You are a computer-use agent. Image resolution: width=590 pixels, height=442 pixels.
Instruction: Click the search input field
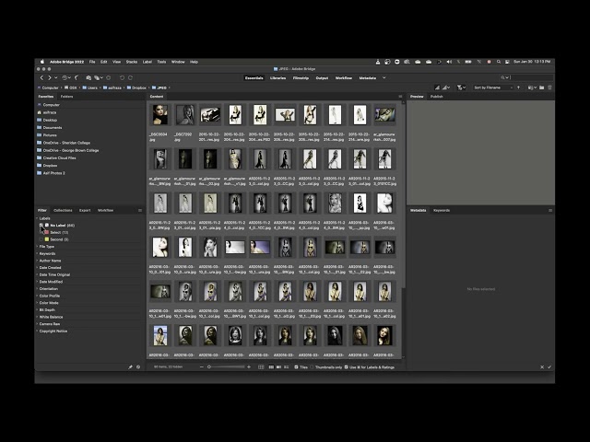pos(531,77)
